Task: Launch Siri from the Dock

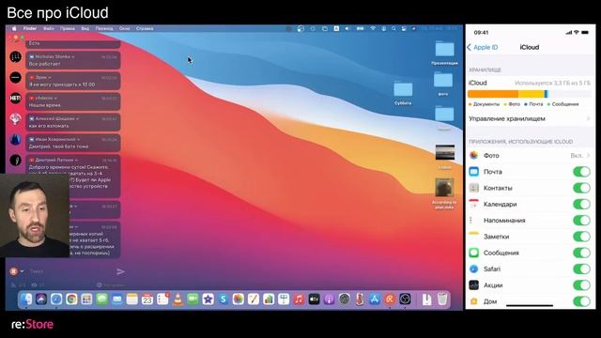Action: (x=41, y=299)
